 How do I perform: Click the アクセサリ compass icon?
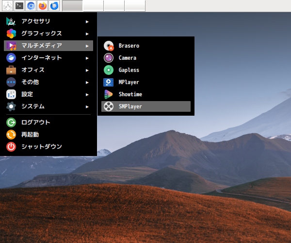[x=11, y=21]
